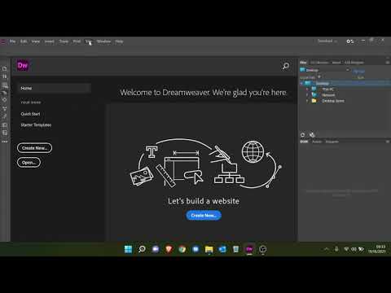
Task: Open the Insert menu
Action: 50,42
